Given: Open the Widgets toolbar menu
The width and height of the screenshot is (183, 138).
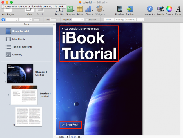Looking at the screenshot, I should coord(100,11).
